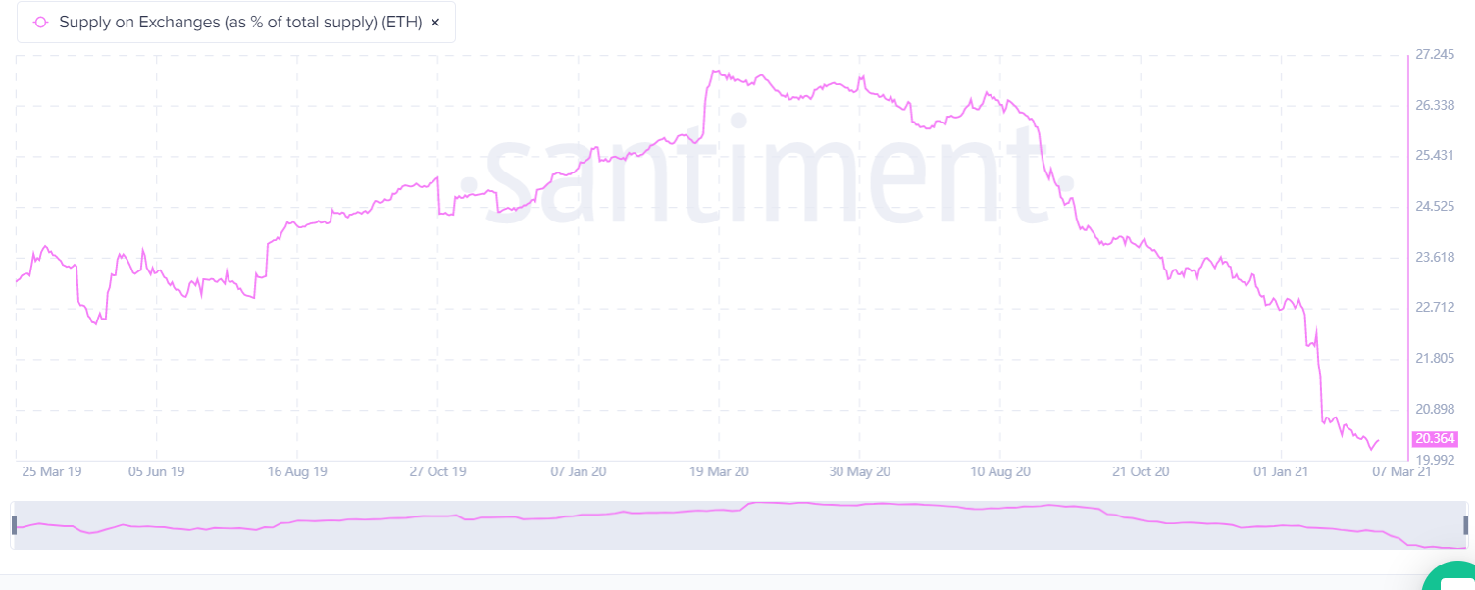
Task: Click the 19 Mar 20 date label
Action: [719, 471]
